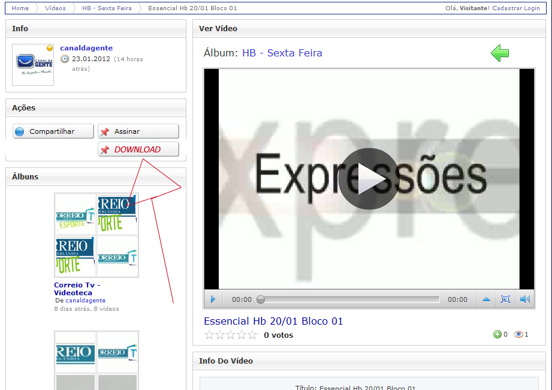Go to Home in breadcrumb

coord(20,8)
